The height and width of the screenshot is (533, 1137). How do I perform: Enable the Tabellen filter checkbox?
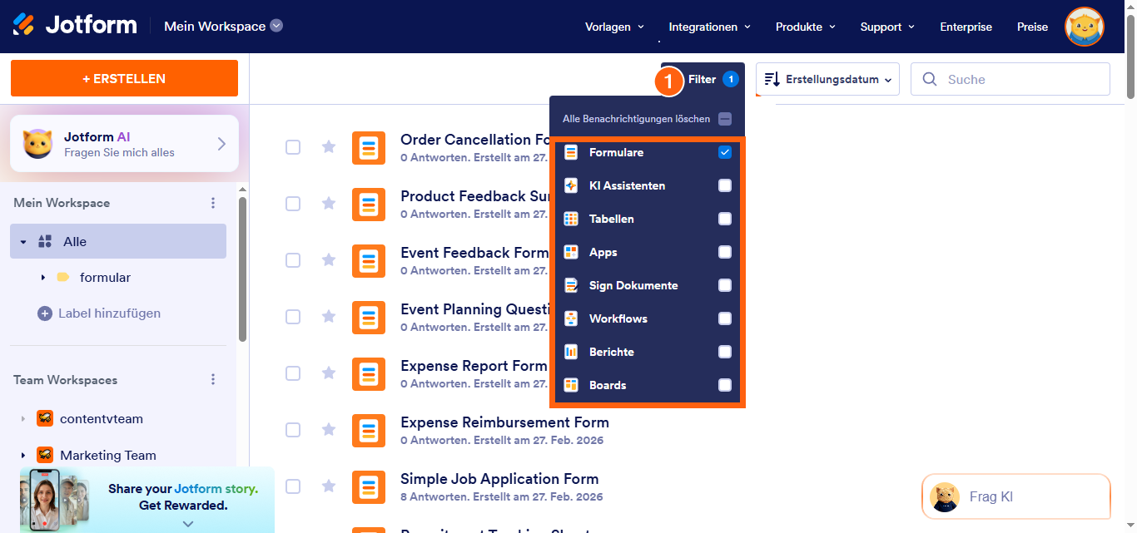[725, 218]
